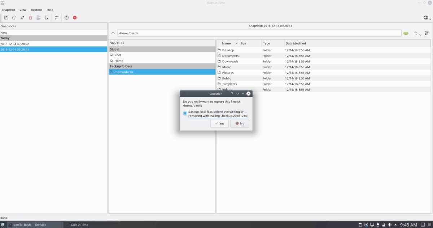
Task: Click the Refresh Snapshots list icon
Action: pos(14,17)
